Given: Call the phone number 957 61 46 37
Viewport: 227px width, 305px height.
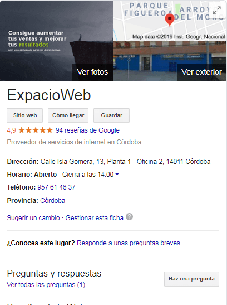Looking at the screenshot, I should point(56,187).
